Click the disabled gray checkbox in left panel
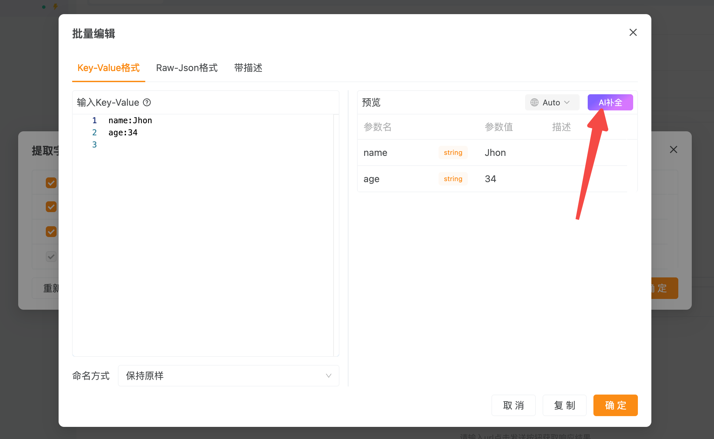 point(51,257)
